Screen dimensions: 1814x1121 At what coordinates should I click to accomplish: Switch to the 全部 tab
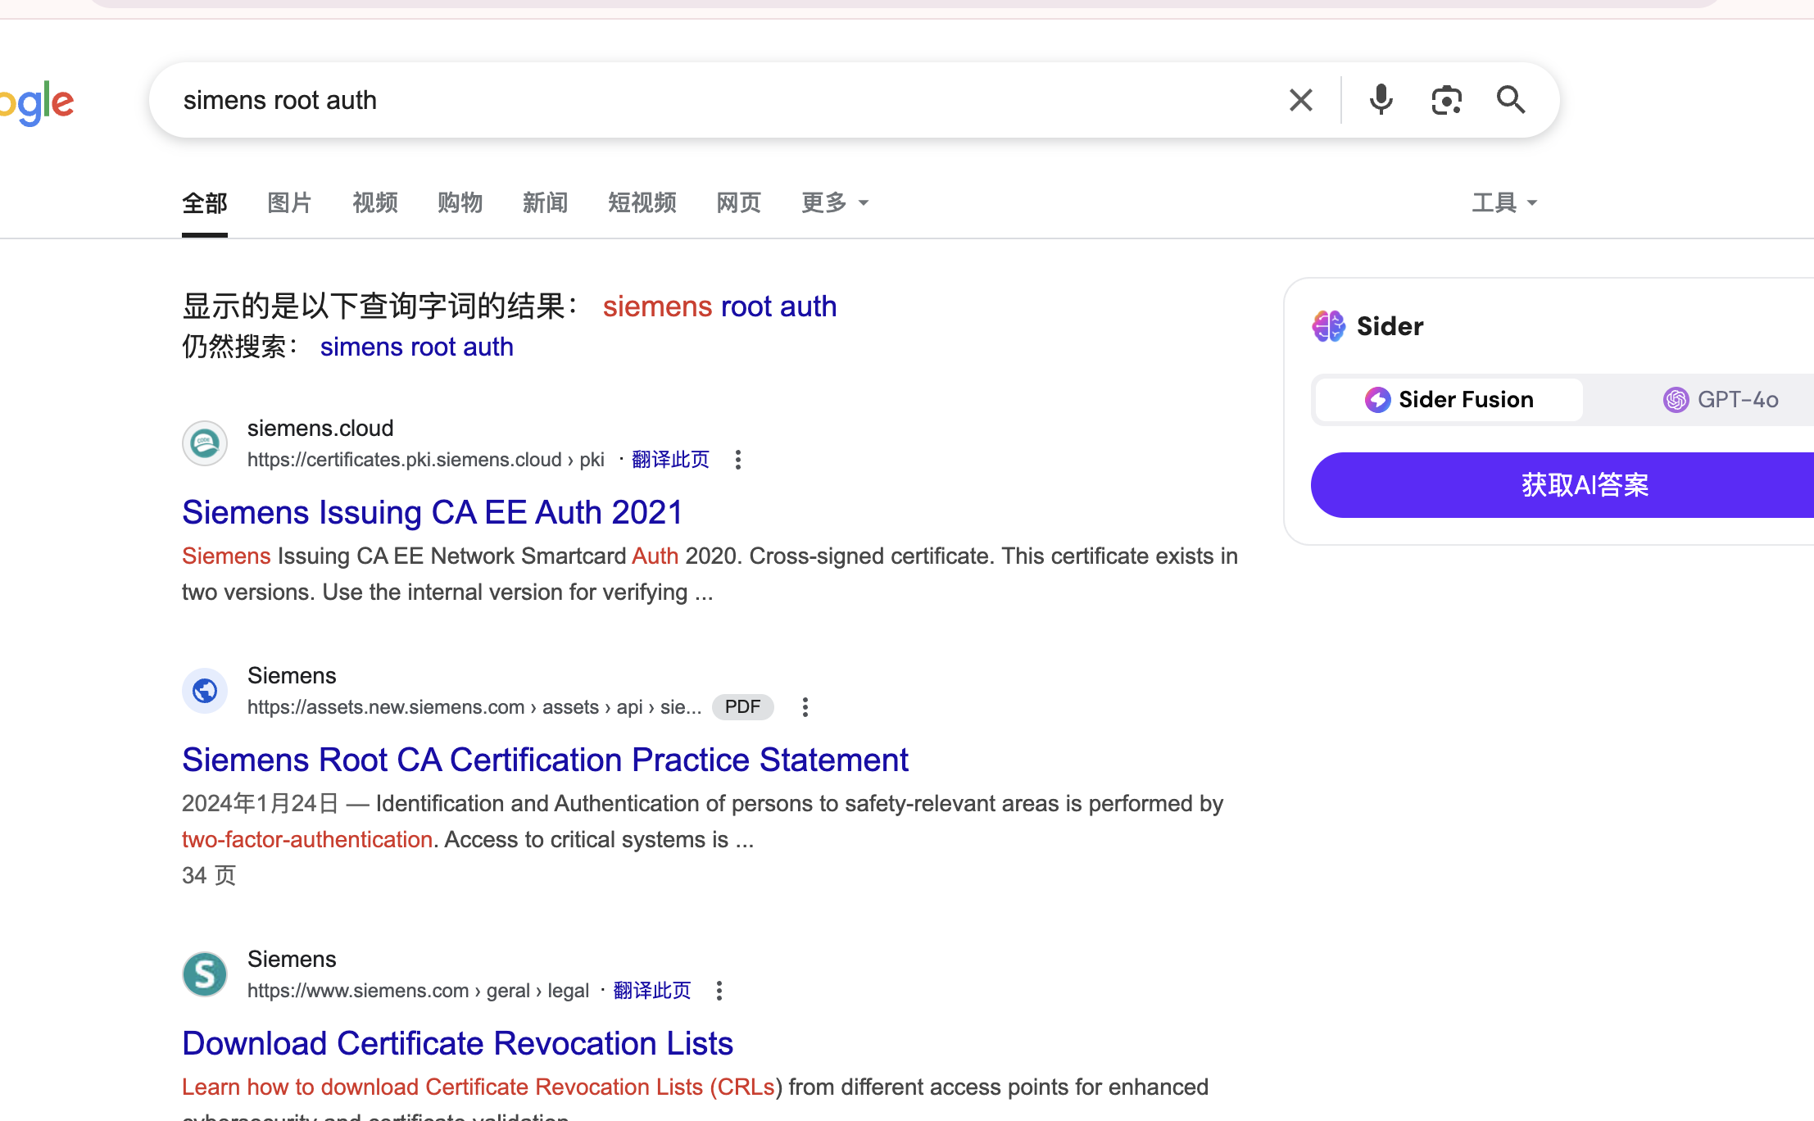click(205, 202)
